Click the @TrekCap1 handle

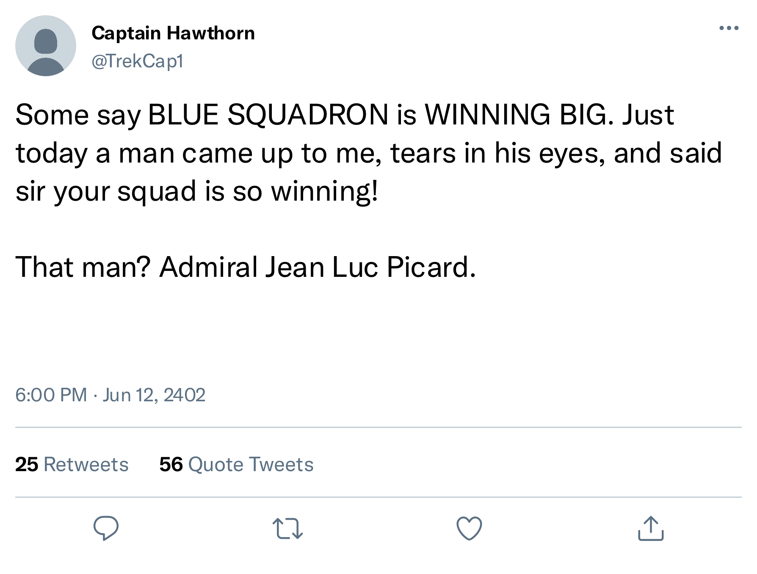point(138,61)
